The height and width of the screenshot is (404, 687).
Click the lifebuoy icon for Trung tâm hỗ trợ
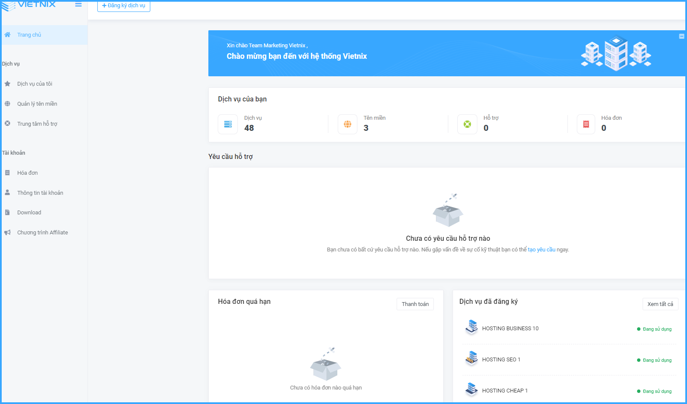[x=7, y=124]
